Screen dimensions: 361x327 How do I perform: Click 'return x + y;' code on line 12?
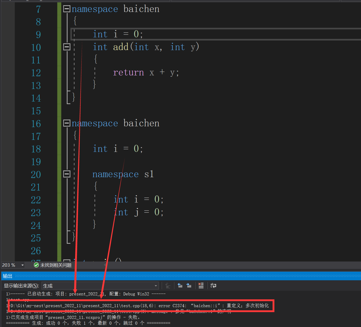coord(146,72)
